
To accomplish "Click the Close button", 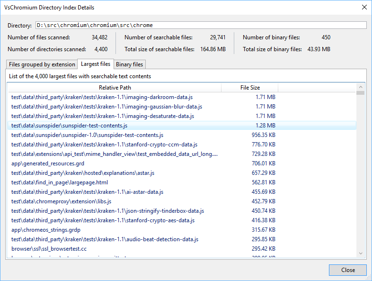I will (x=348, y=270).
